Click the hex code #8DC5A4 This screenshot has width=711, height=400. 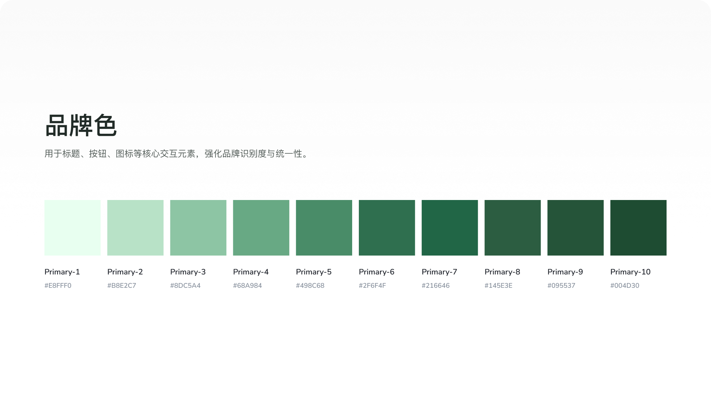pyautogui.click(x=186, y=285)
